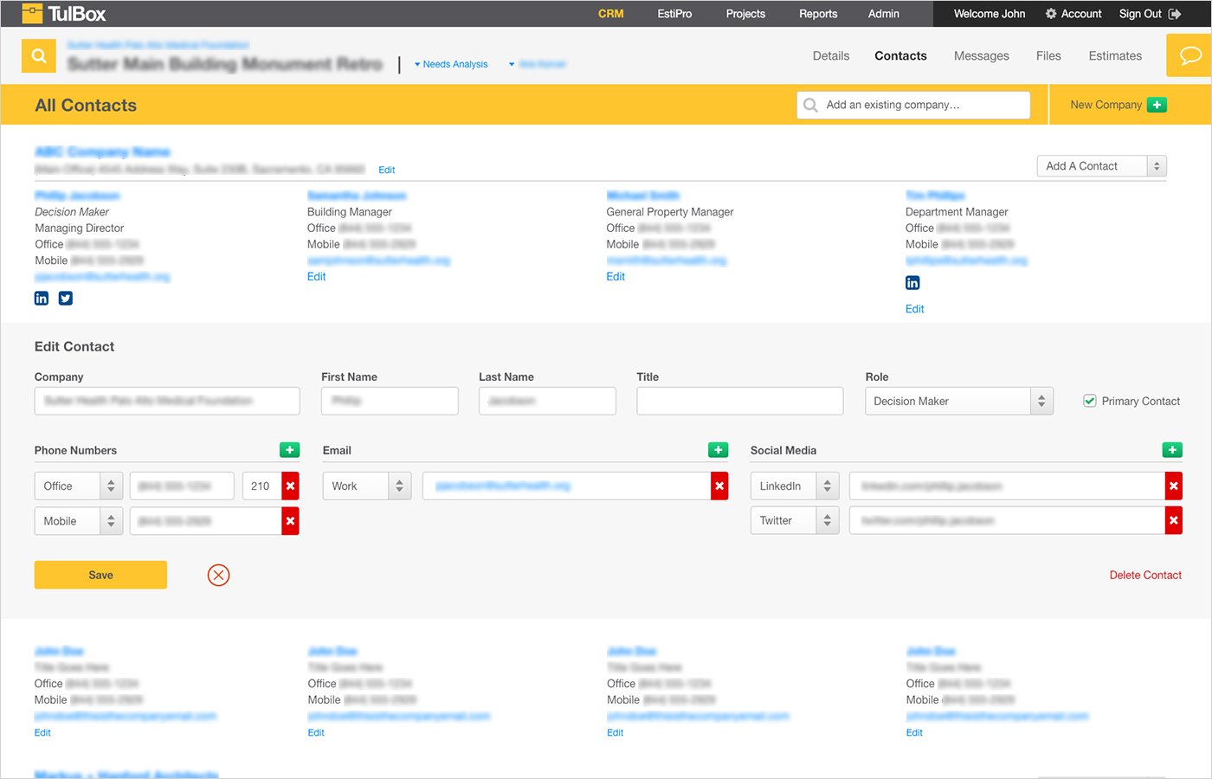Focus the Work email address field
1212x779 pixels.
tap(567, 486)
